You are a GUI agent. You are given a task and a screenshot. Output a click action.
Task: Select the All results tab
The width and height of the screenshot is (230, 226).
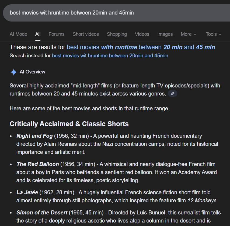coord(38,34)
